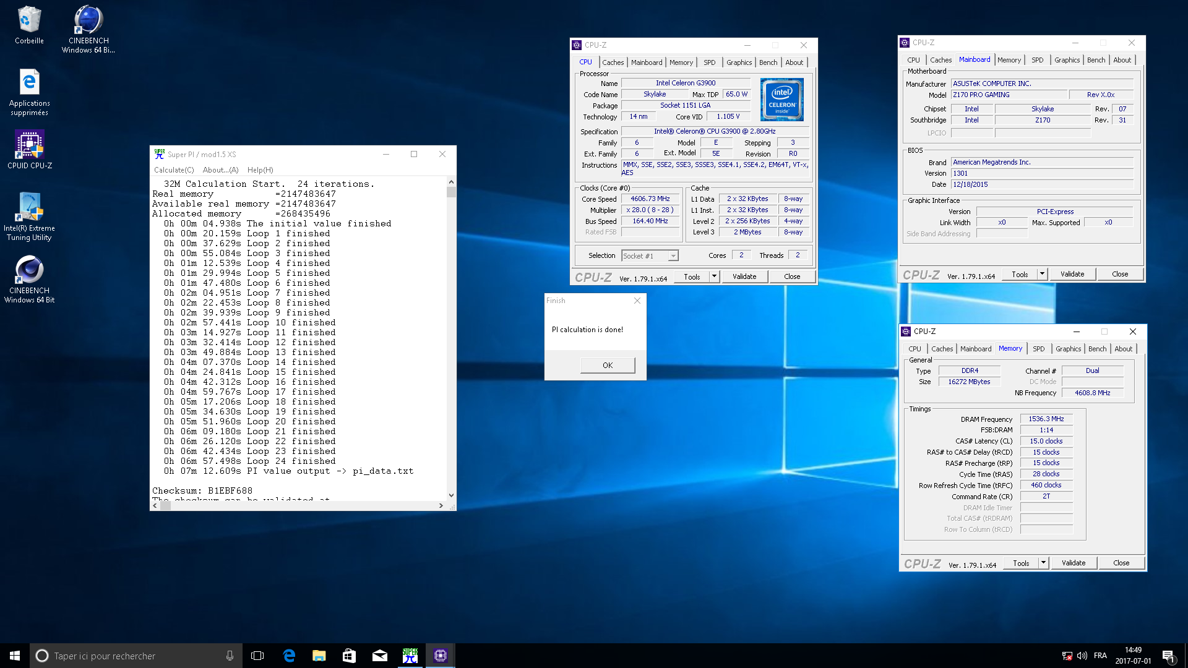Open the Applications supprimées desktop icon
Viewport: 1188px width, 668px height.
click(29, 92)
